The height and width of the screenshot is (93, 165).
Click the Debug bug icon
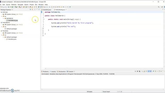coord(9,7)
